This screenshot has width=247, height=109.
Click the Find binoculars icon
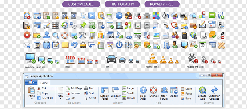pyautogui.click(x=86, y=88)
